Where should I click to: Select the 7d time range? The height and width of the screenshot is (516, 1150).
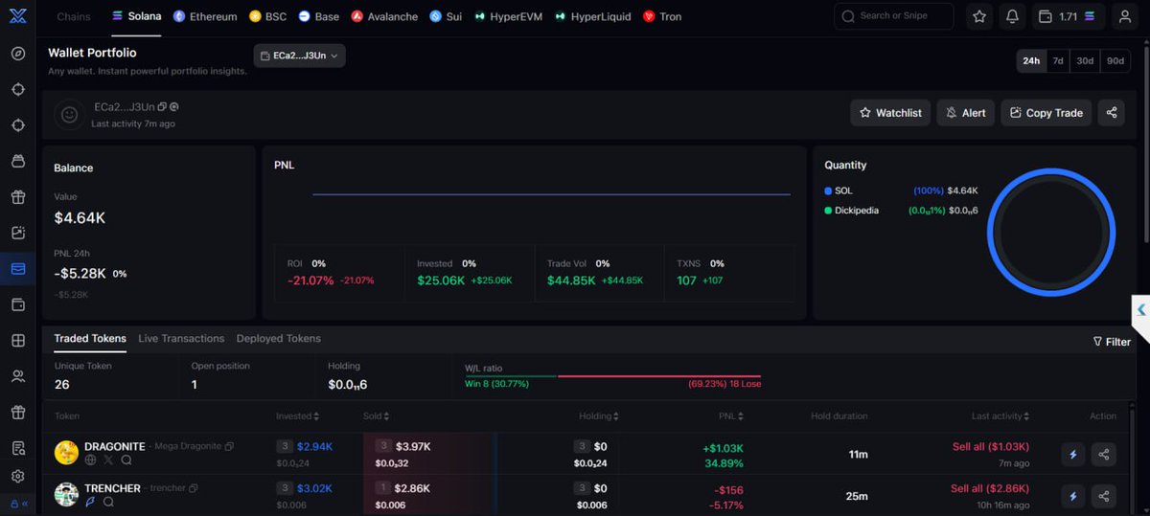(x=1058, y=60)
